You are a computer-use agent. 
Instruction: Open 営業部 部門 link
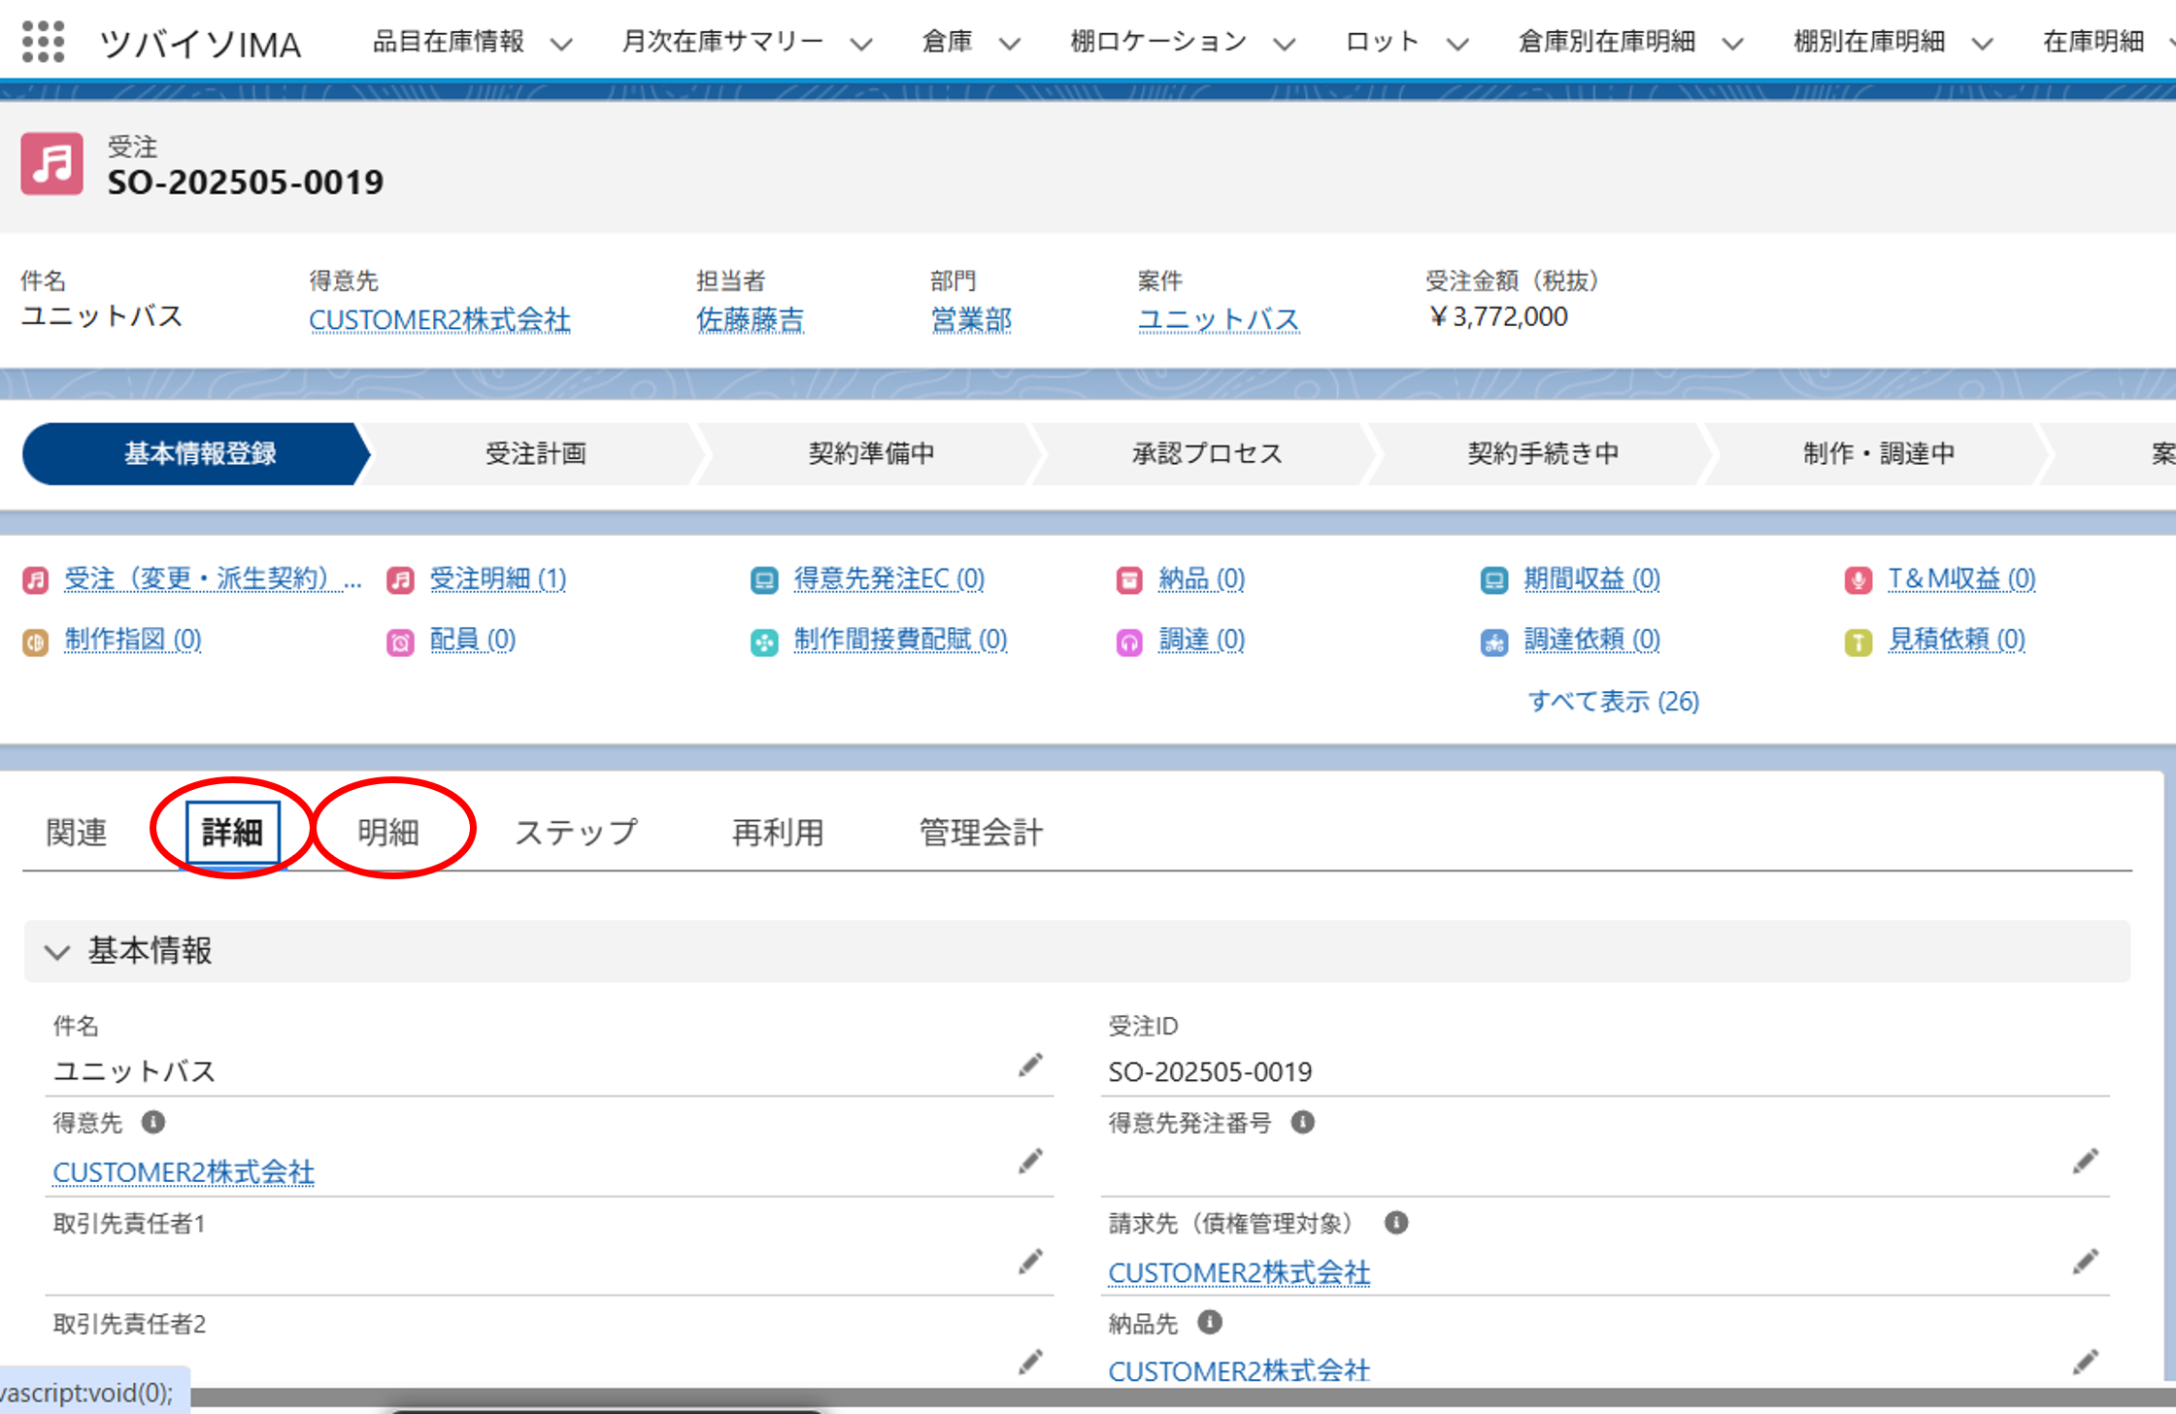point(971,319)
